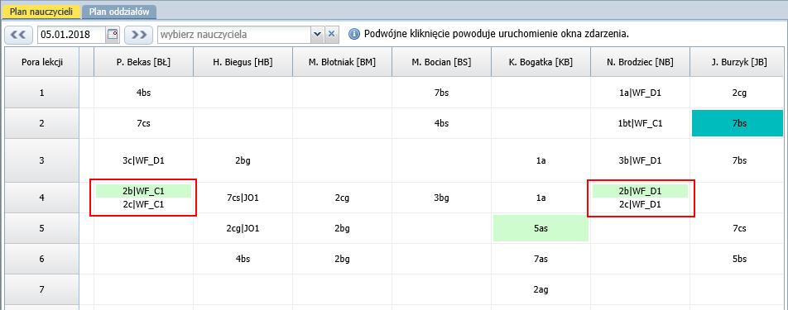This screenshot has width=788, height=310.
Task: Select the K. Bogatka [KB] column header
Action: pyautogui.click(x=541, y=62)
